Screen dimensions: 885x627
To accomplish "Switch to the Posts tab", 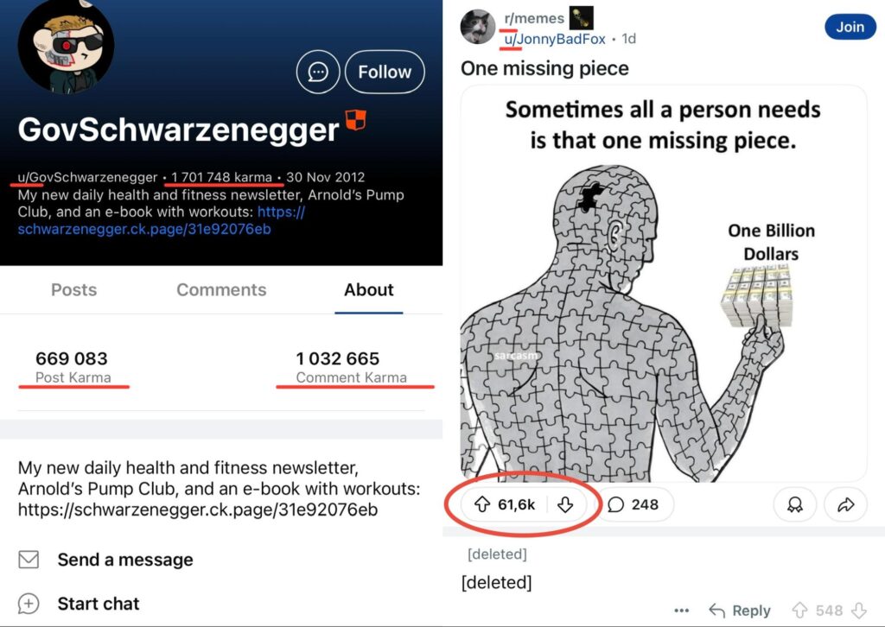I will coord(74,290).
